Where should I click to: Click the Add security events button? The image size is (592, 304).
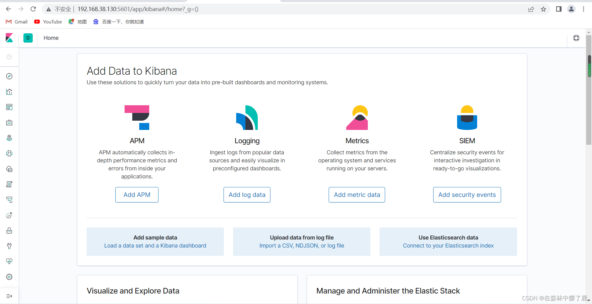point(467,195)
